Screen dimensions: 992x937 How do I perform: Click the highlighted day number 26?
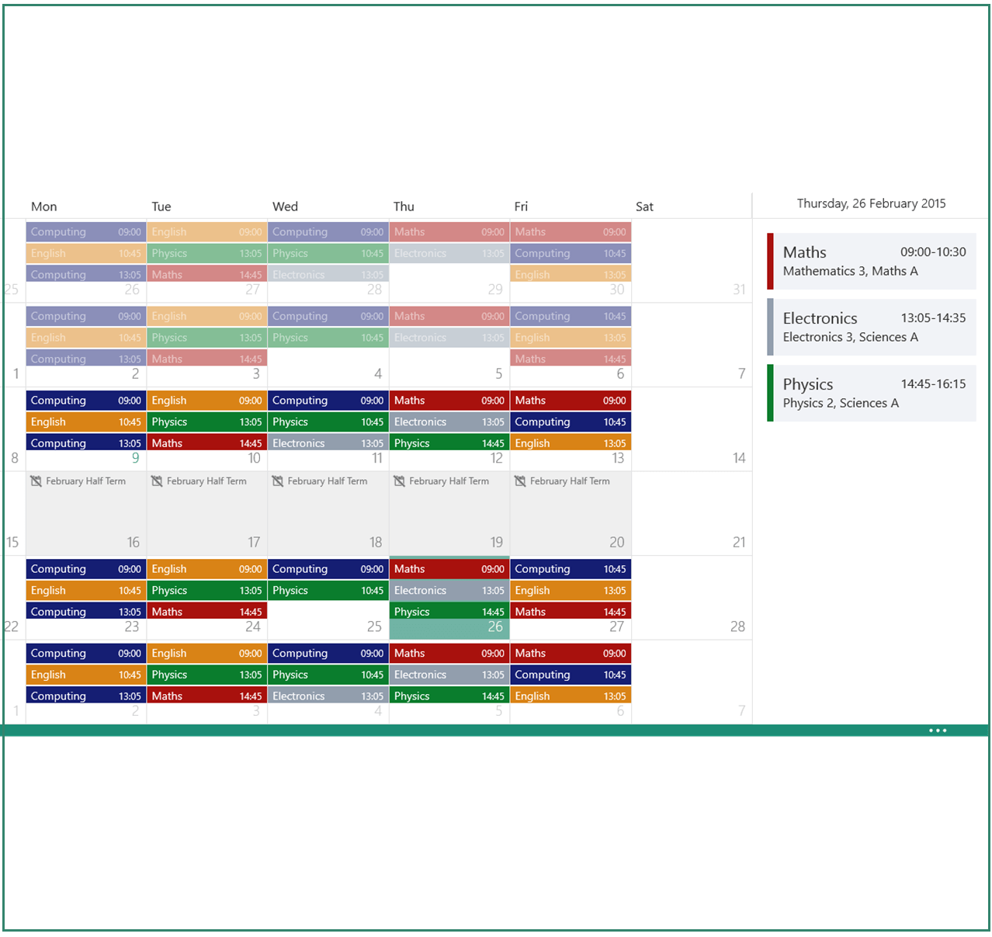pyautogui.click(x=495, y=626)
